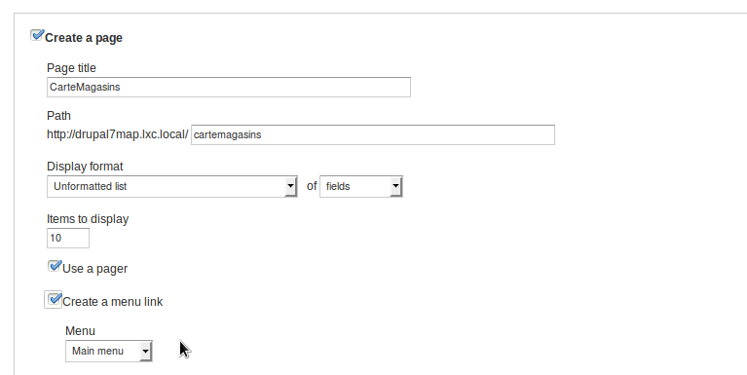The width and height of the screenshot is (747, 375).
Task: Open the Main menu dropdown
Action: pos(109,352)
